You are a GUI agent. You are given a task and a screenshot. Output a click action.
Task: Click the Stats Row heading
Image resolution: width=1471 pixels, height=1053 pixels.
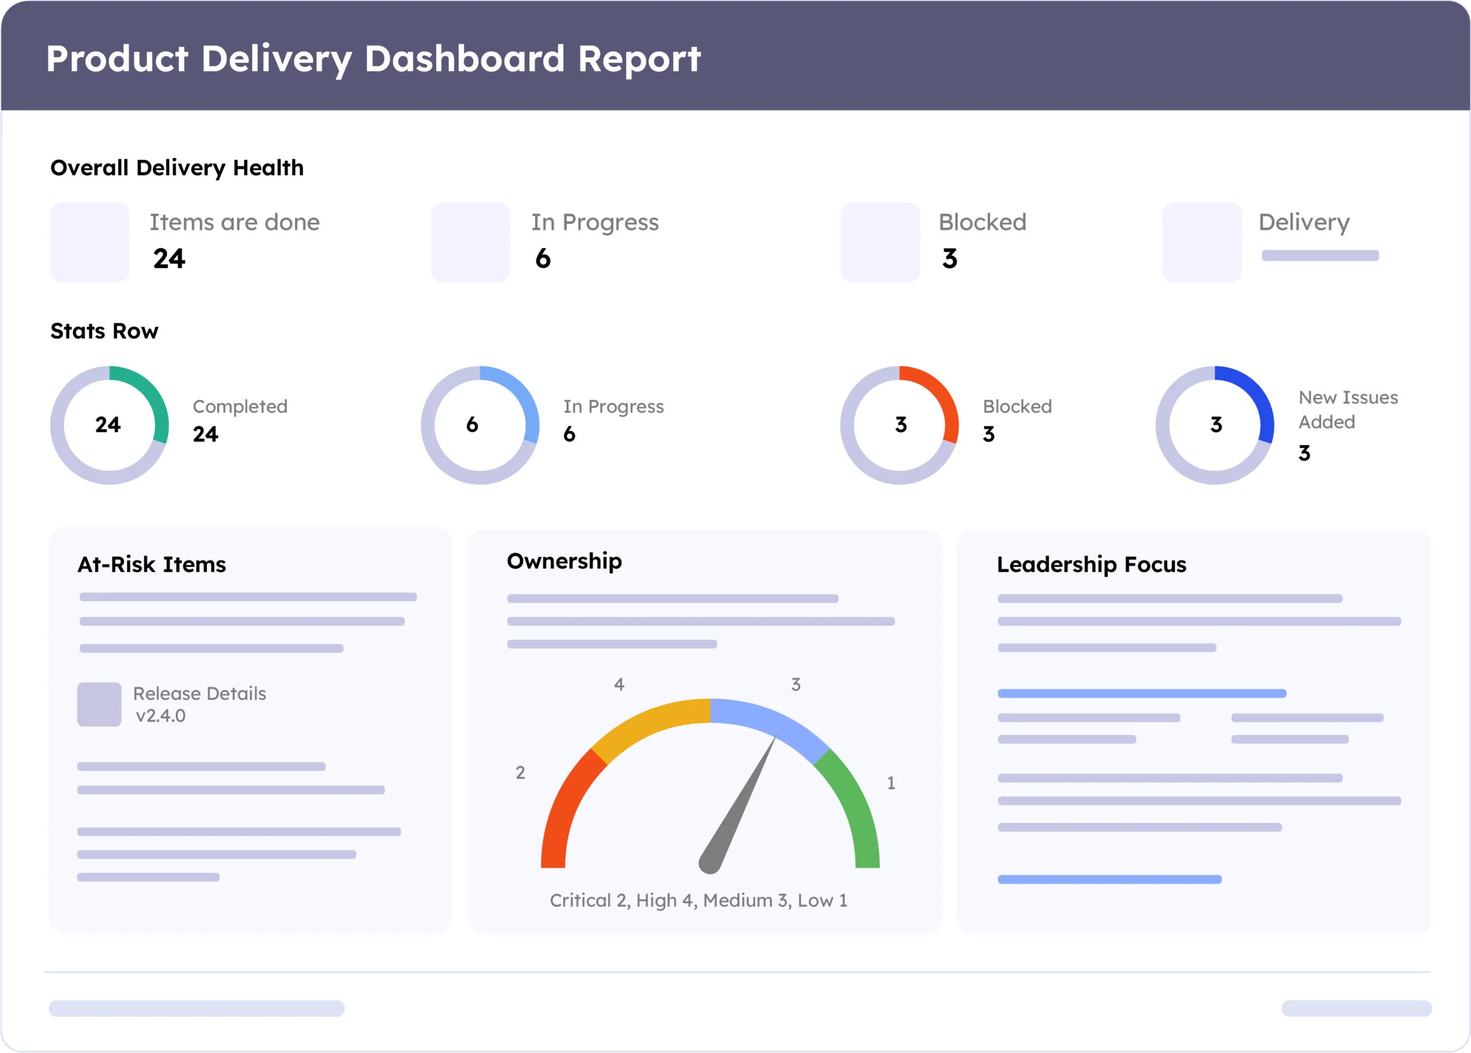coord(105,331)
